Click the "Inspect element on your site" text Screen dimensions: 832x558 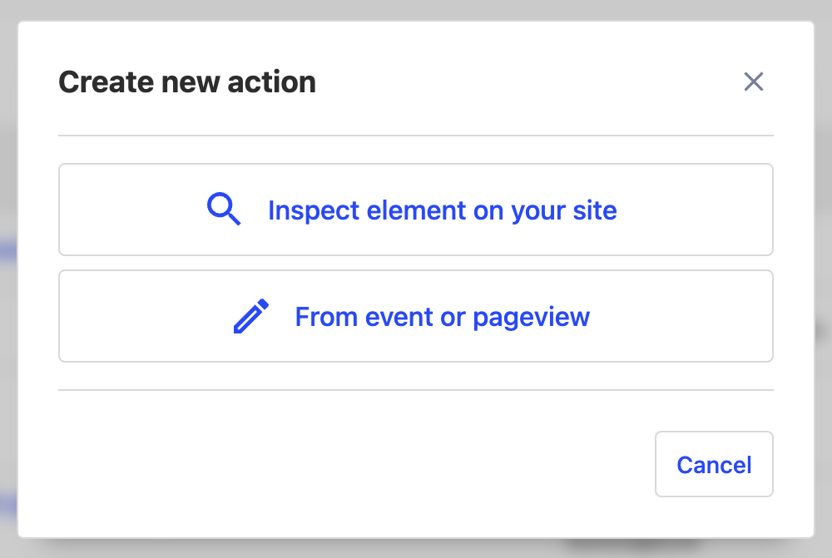[442, 210]
